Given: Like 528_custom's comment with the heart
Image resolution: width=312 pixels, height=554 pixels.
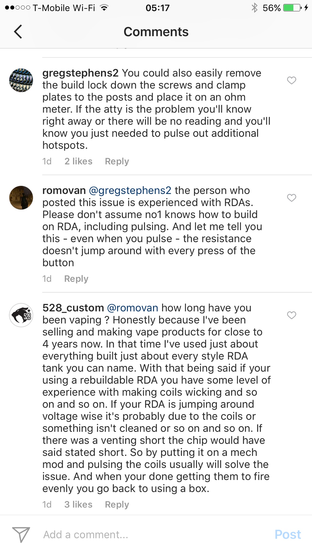Looking at the screenshot, I should pos(291,315).
